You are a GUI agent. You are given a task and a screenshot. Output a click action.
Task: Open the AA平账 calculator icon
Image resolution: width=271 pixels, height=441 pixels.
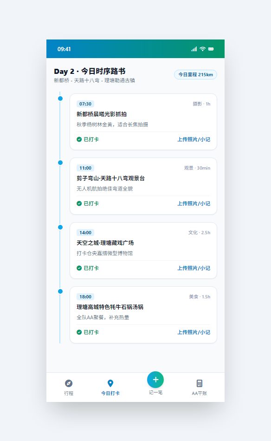(200, 383)
